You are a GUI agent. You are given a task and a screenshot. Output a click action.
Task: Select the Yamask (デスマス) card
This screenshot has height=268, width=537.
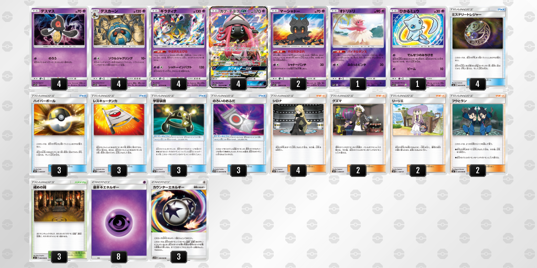[x=59, y=47]
